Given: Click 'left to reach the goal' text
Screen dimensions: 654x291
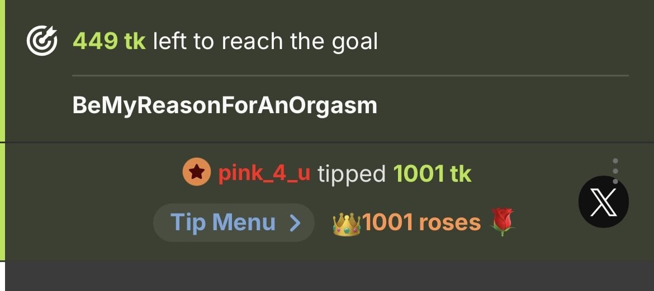Looking at the screenshot, I should point(266,42).
